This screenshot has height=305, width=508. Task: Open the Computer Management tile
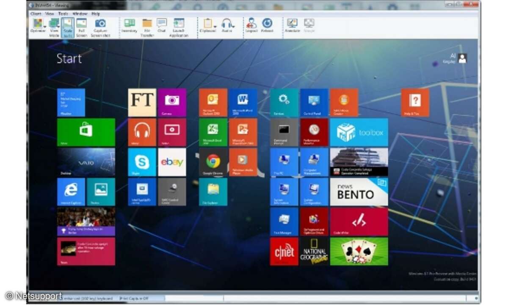(314, 162)
